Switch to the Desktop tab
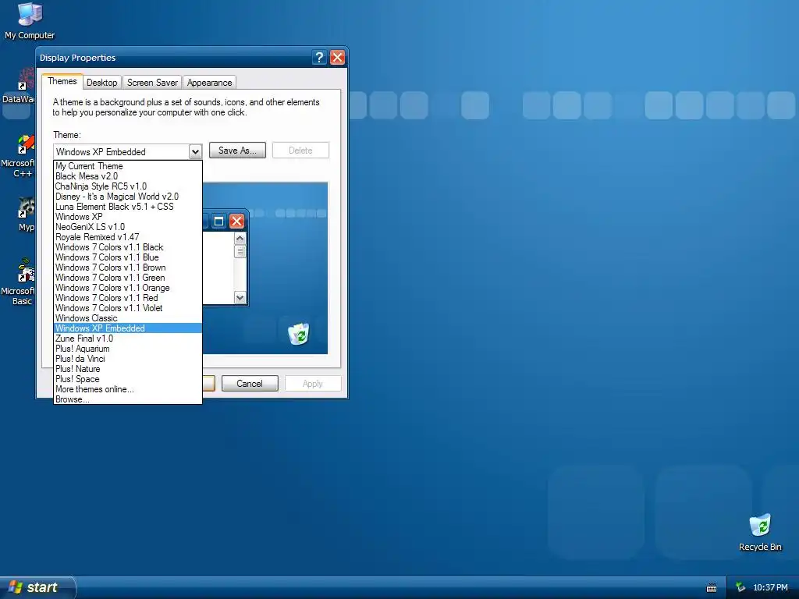Screen dimensions: 799x599 click(x=102, y=83)
